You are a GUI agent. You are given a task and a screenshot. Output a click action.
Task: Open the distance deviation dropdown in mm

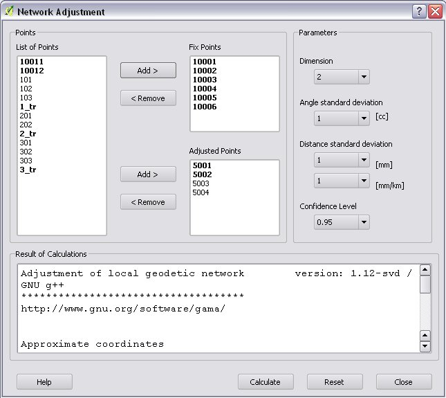(341, 160)
